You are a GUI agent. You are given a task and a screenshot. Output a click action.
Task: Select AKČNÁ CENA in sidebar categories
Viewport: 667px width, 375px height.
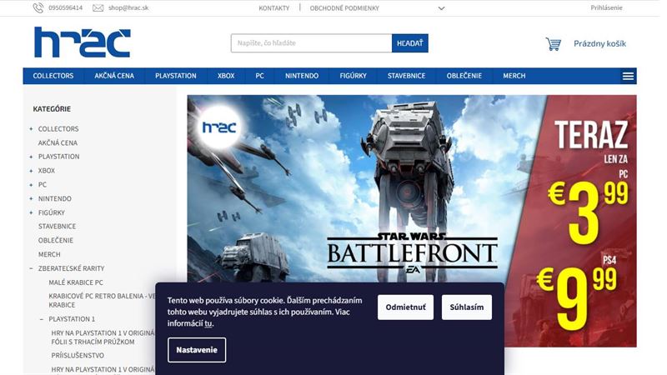point(58,142)
